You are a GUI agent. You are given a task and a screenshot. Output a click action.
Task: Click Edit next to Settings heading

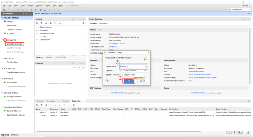click(x=100, y=30)
